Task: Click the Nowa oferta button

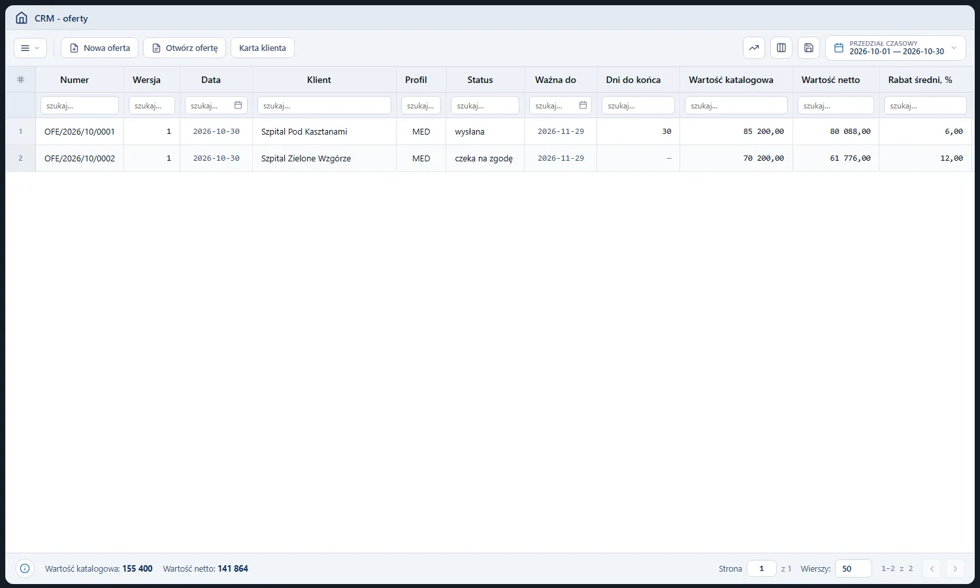Action: (x=99, y=48)
